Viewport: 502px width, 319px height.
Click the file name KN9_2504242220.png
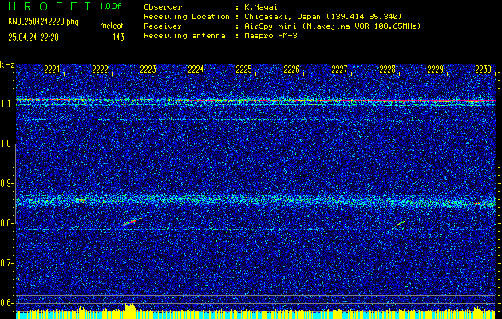click(43, 22)
